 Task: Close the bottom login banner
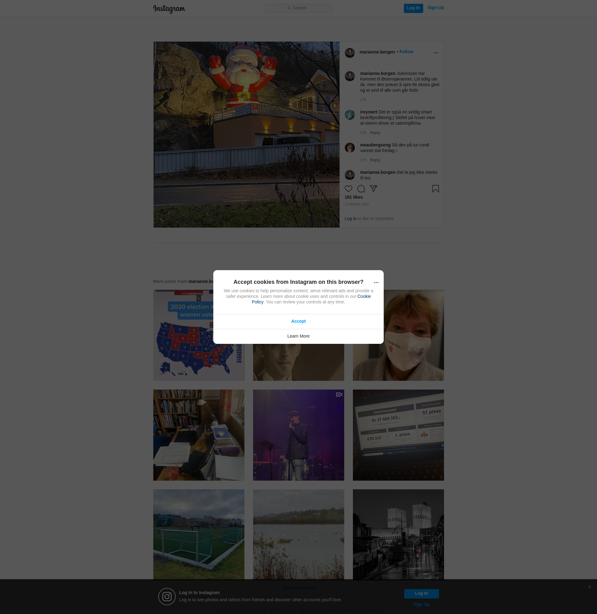click(x=589, y=587)
